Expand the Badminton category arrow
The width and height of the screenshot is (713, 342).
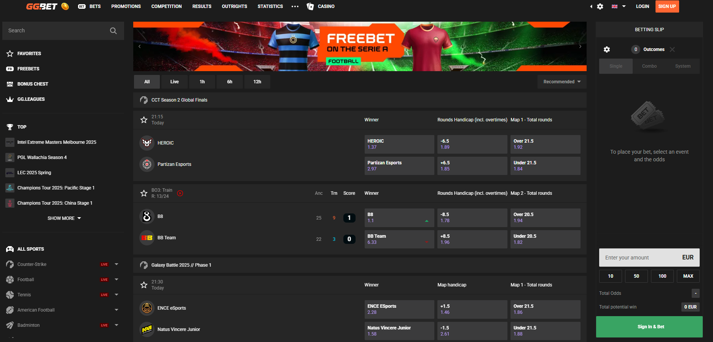tap(116, 325)
